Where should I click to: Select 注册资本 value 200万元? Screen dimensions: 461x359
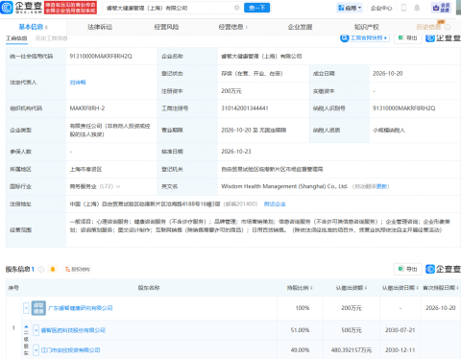(x=231, y=91)
